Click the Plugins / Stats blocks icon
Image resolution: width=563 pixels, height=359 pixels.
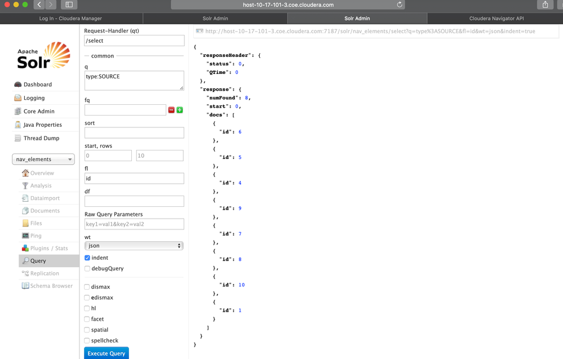point(25,248)
